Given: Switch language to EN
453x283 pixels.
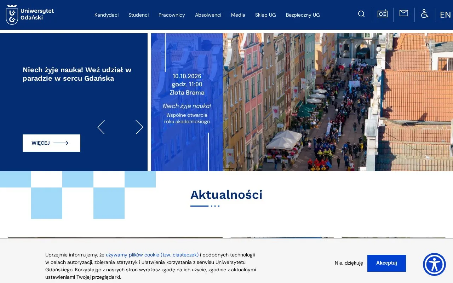Looking at the screenshot, I should point(445,15).
